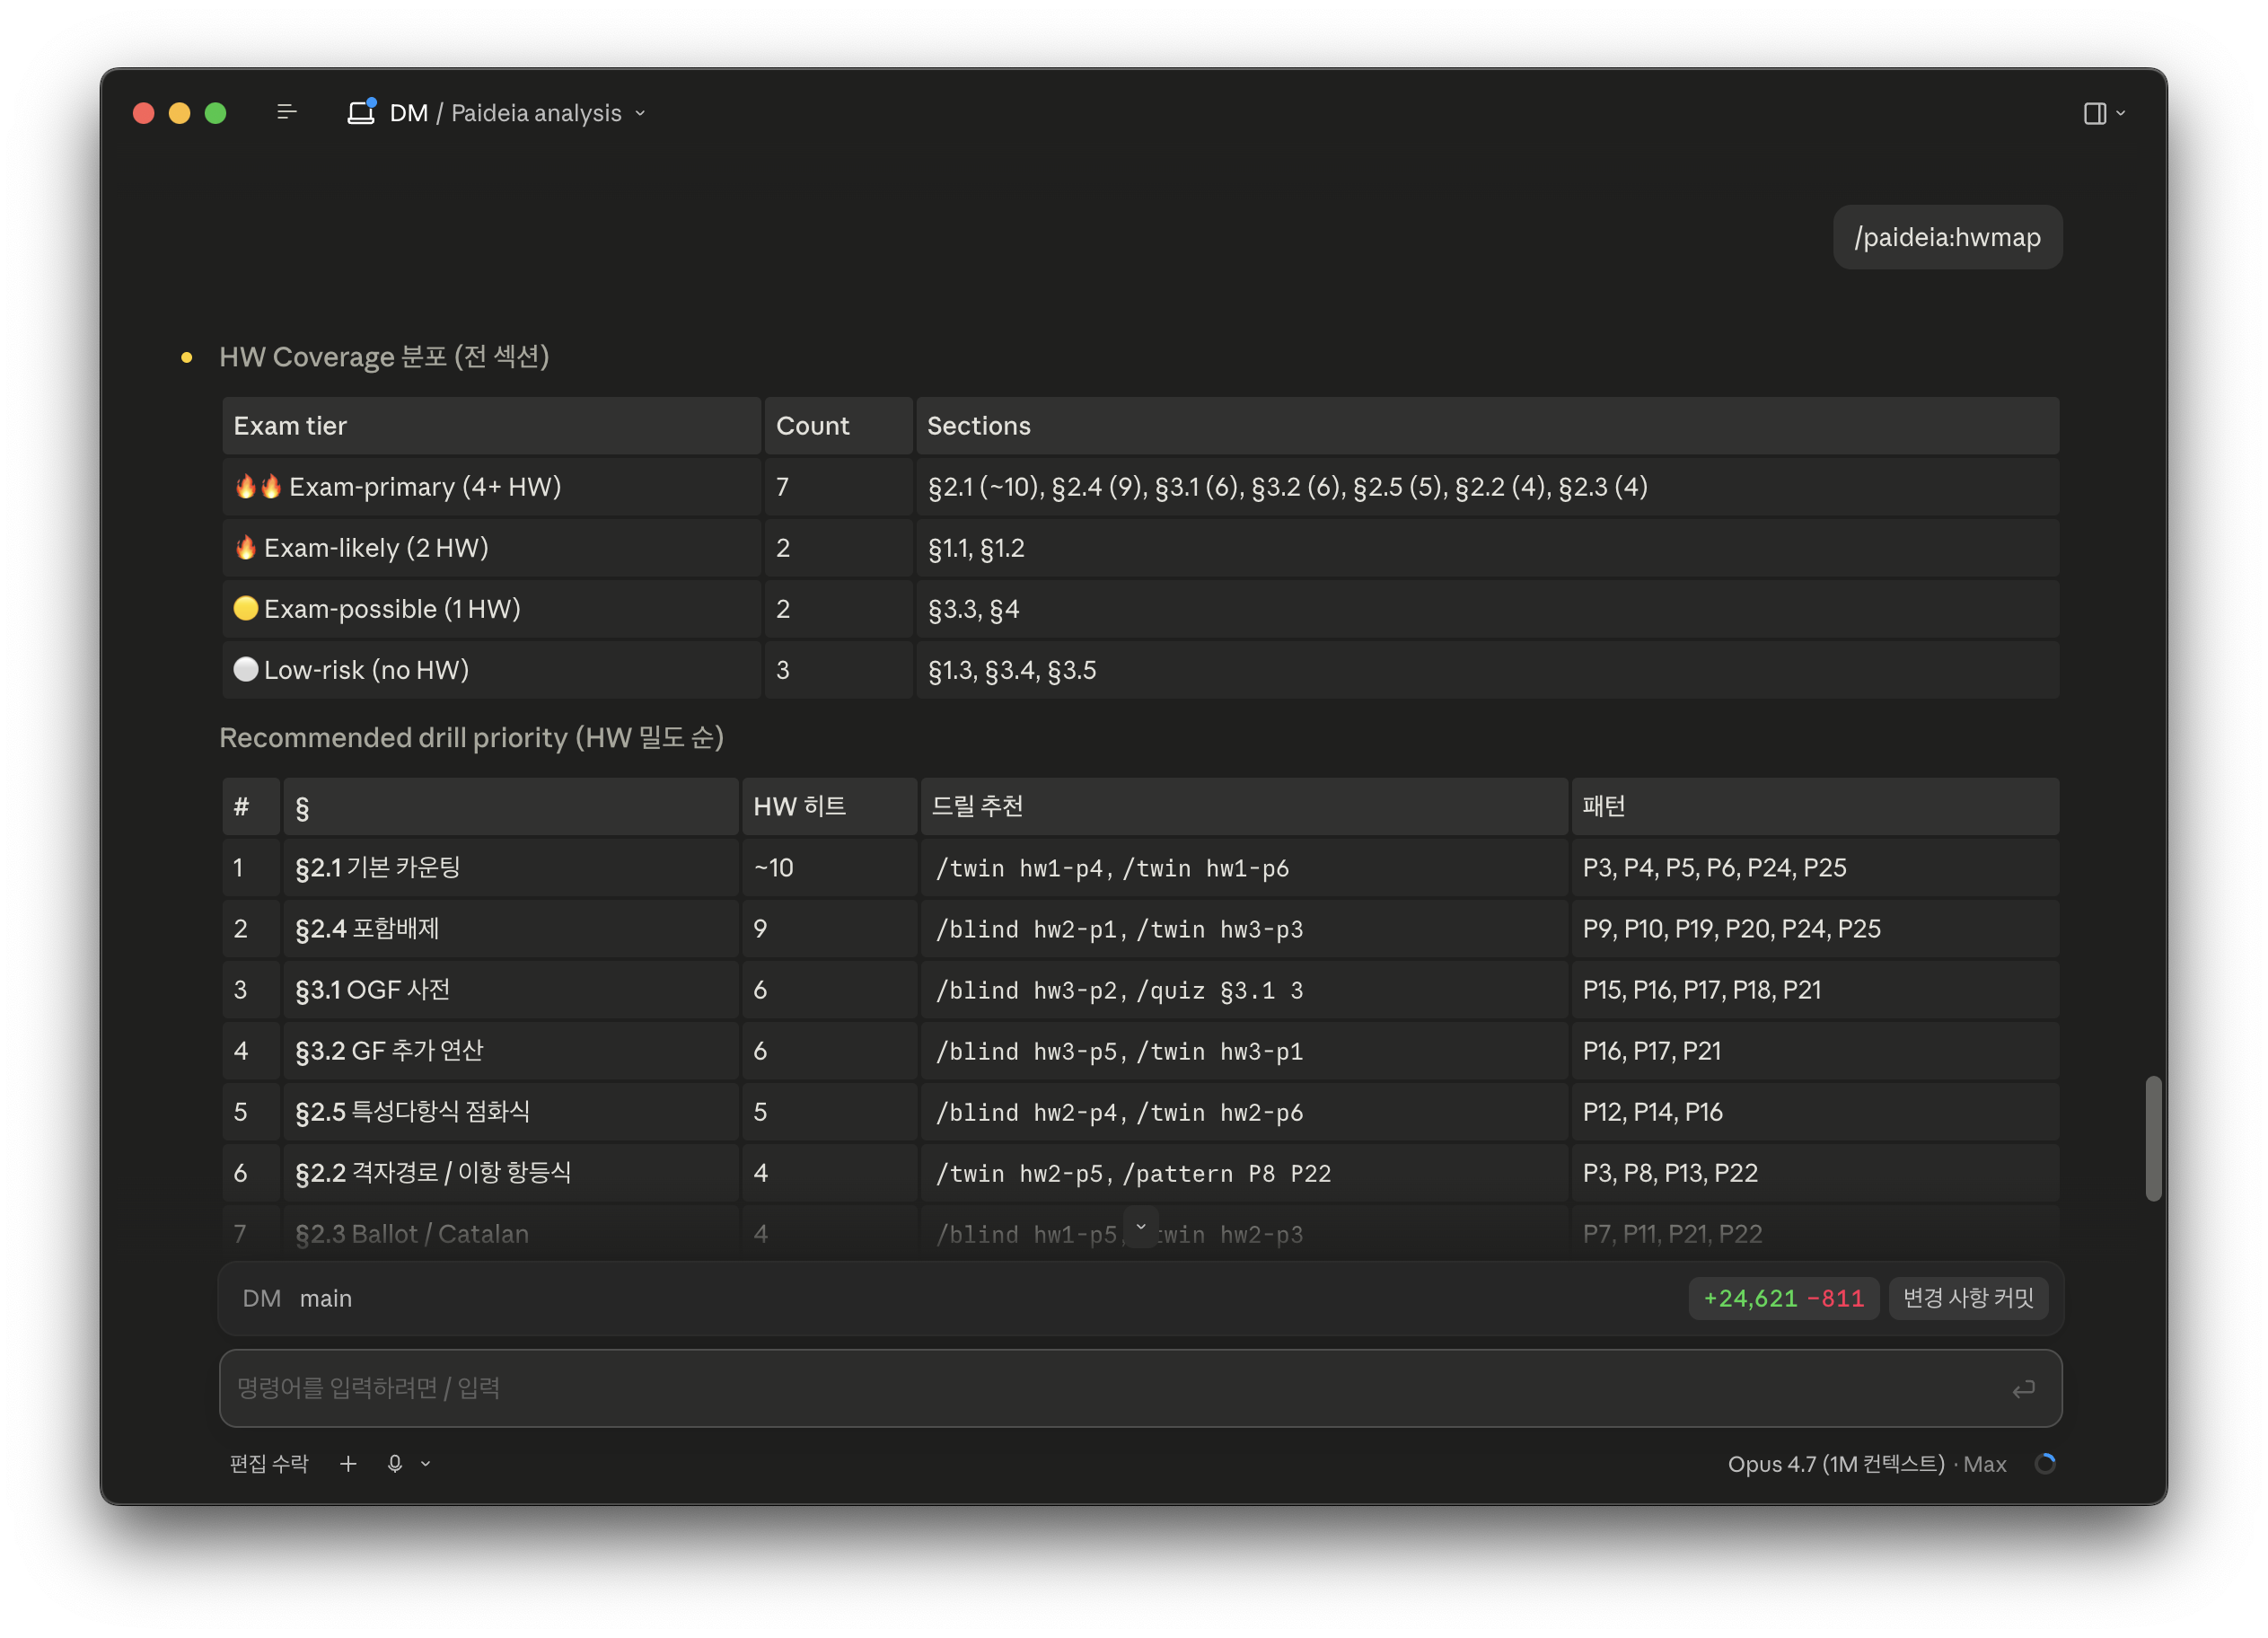
Task: Toggle the right panel layout icon
Action: 2094,113
